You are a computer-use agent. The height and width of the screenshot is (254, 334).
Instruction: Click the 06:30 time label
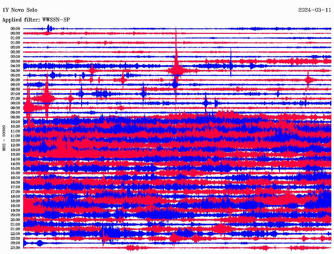point(15,89)
